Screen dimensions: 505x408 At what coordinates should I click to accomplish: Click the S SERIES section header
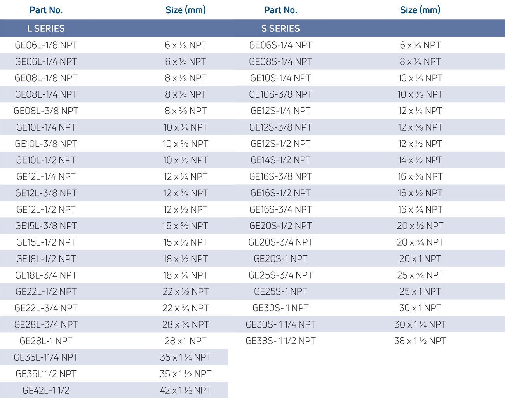point(280,28)
